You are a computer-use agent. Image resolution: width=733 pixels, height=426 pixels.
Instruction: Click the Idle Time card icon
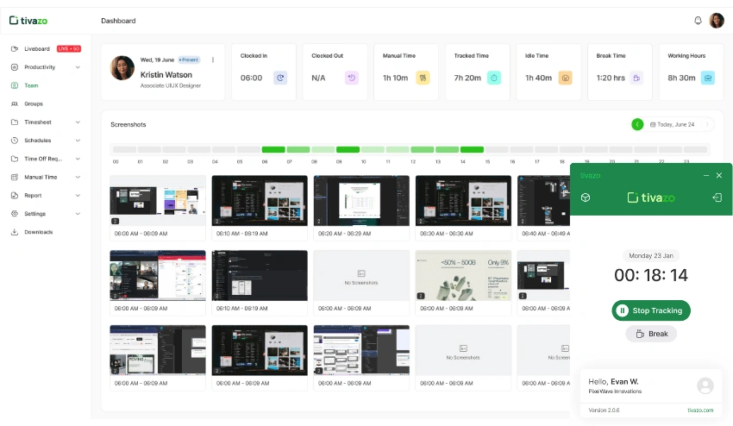coord(565,78)
